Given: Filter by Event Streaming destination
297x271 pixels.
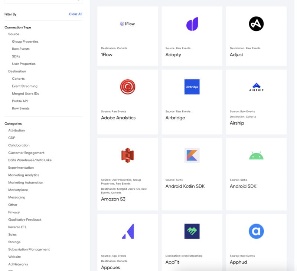Looking at the screenshot, I should tap(25, 86).
